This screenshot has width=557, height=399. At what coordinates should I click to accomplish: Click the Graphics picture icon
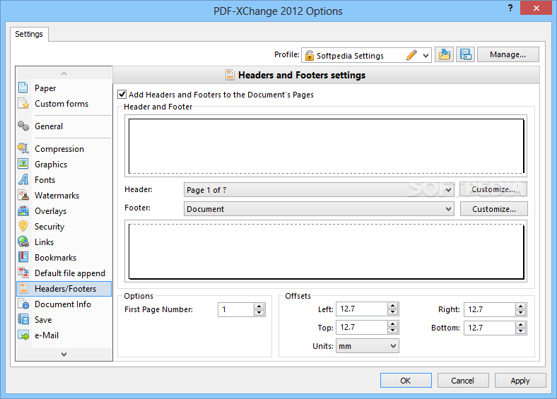(x=23, y=164)
